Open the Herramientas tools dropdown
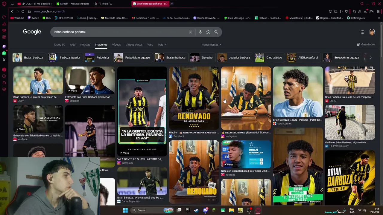 point(211,44)
